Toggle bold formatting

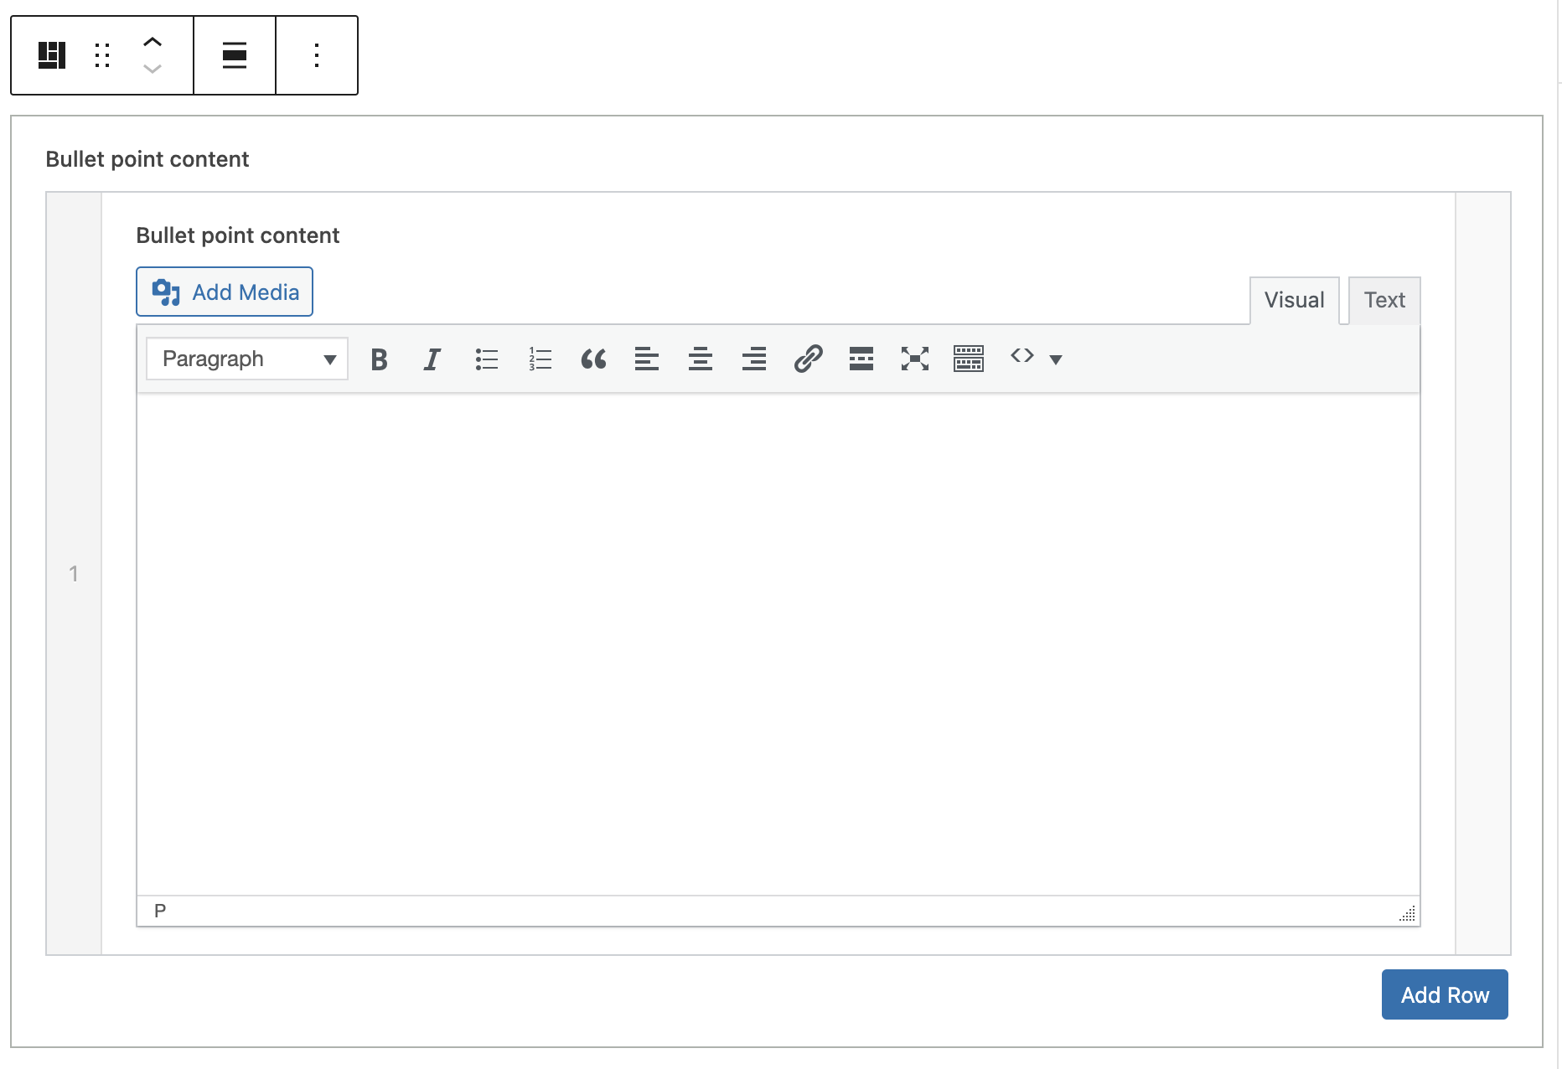click(x=379, y=359)
